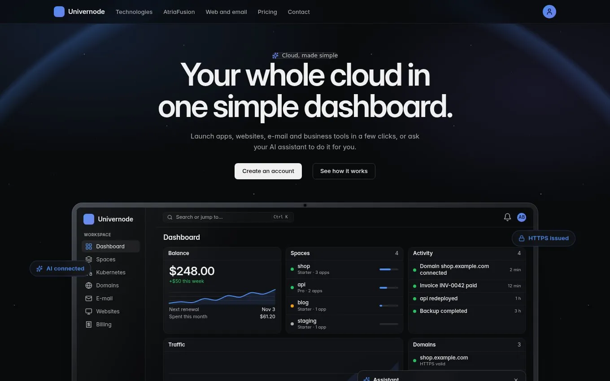Close the Assistant panel with its X
The image size is (610, 381).
pos(516,379)
